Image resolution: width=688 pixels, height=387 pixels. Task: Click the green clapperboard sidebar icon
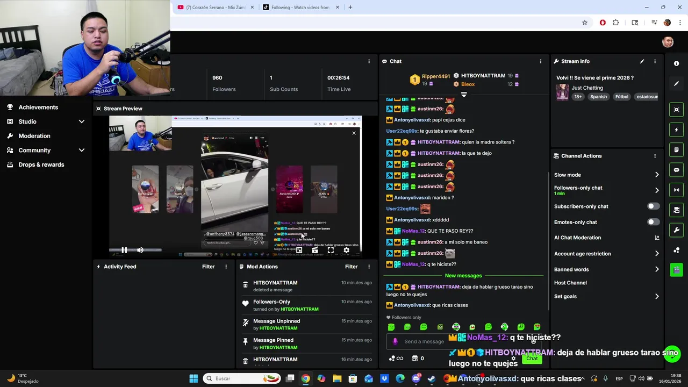pos(676,269)
